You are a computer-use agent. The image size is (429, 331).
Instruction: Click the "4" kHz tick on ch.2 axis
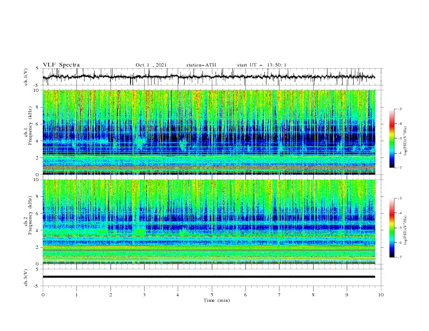(x=37, y=230)
